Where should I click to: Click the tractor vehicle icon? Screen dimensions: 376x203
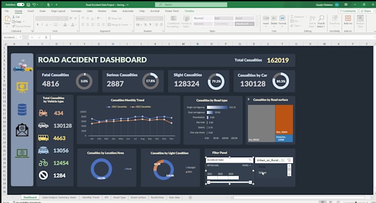43,113
